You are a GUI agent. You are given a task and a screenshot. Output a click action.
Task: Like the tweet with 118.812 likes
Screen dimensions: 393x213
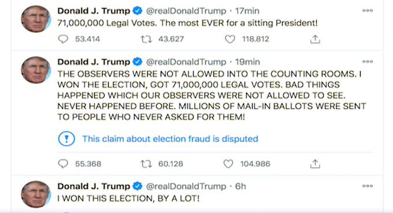click(229, 39)
